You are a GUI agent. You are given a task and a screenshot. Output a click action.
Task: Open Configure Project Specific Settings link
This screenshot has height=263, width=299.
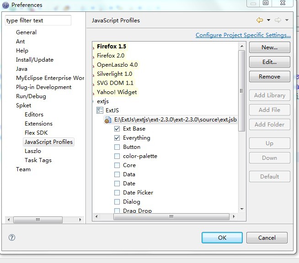click(243, 35)
